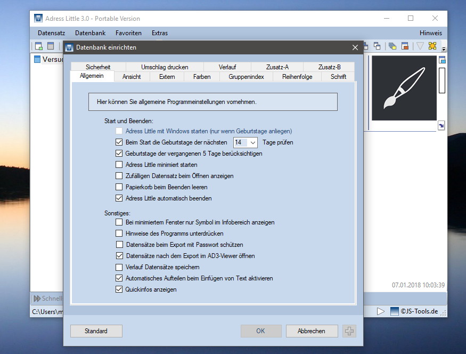Click the blue square icon beside ©JS-Tools.de
The height and width of the screenshot is (354, 466).
tap(395, 311)
